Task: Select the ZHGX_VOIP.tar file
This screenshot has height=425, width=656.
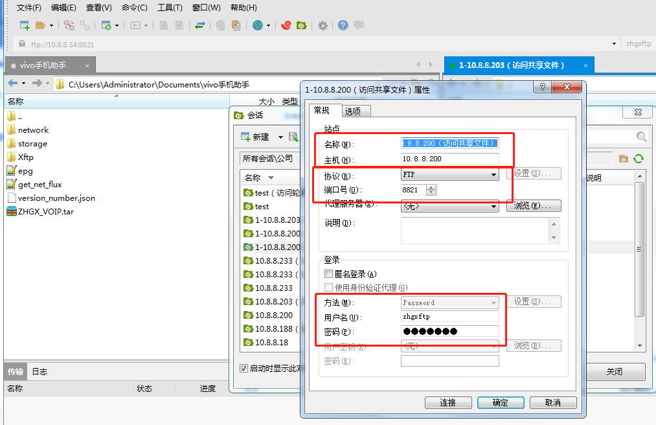Action: (x=45, y=211)
